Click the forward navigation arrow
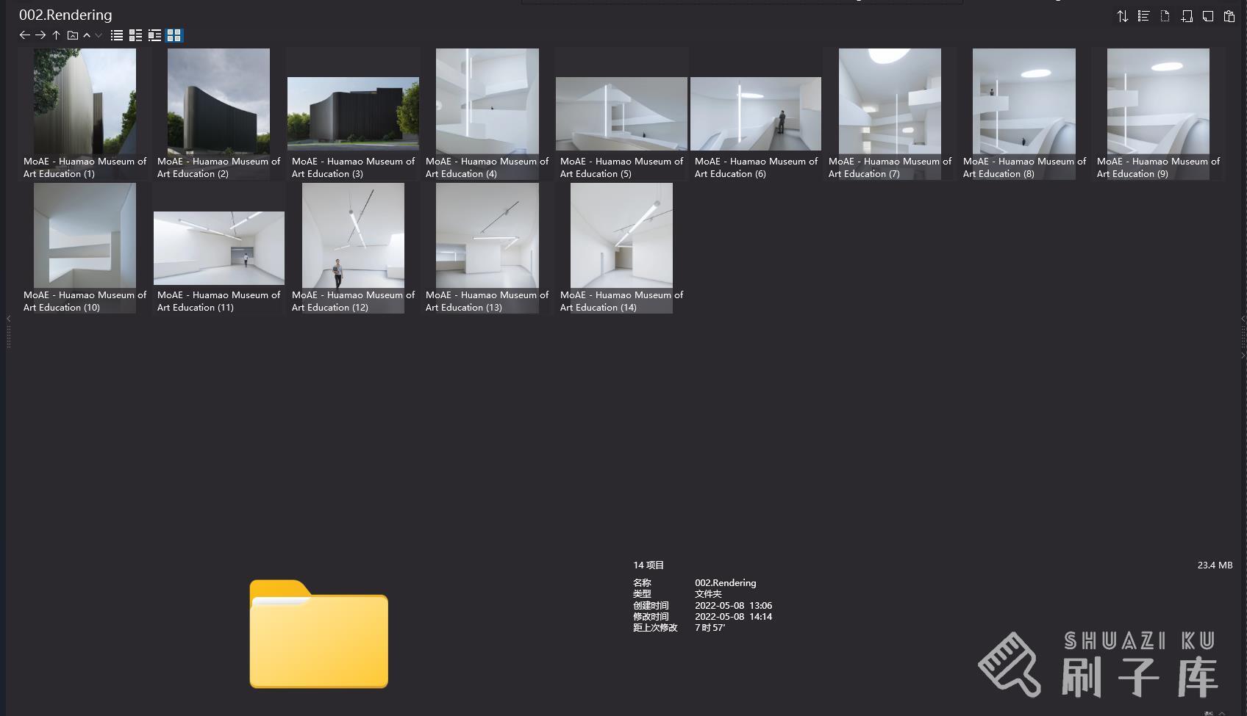Image resolution: width=1247 pixels, height=716 pixels. pos(40,35)
